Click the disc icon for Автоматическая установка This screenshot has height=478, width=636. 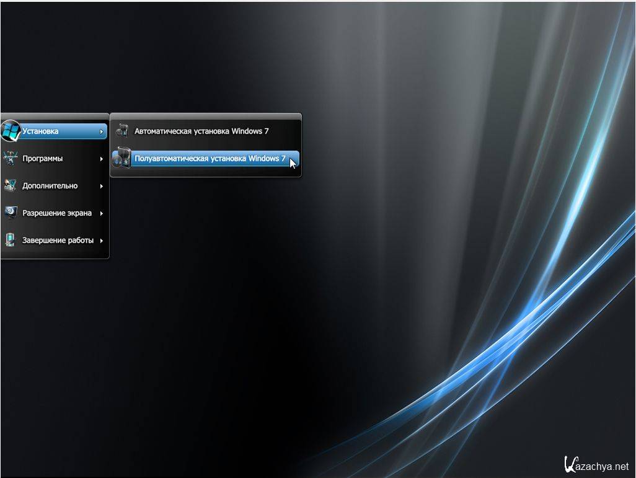click(x=122, y=131)
